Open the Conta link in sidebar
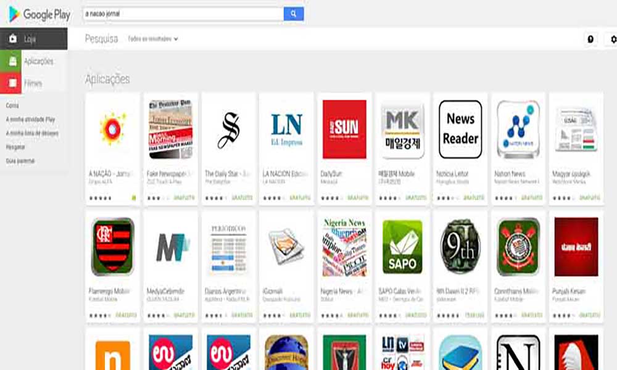This screenshot has height=370, width=617. click(x=12, y=105)
